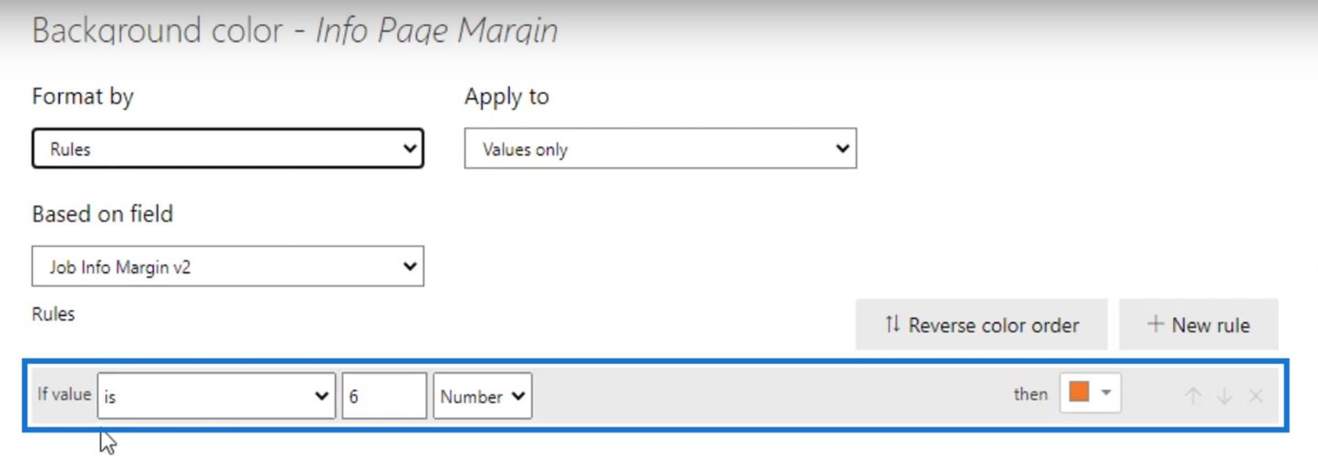Viewport: 1318px width, 475px height.
Task: Move the rule up with the up arrow
Action: 1192,396
